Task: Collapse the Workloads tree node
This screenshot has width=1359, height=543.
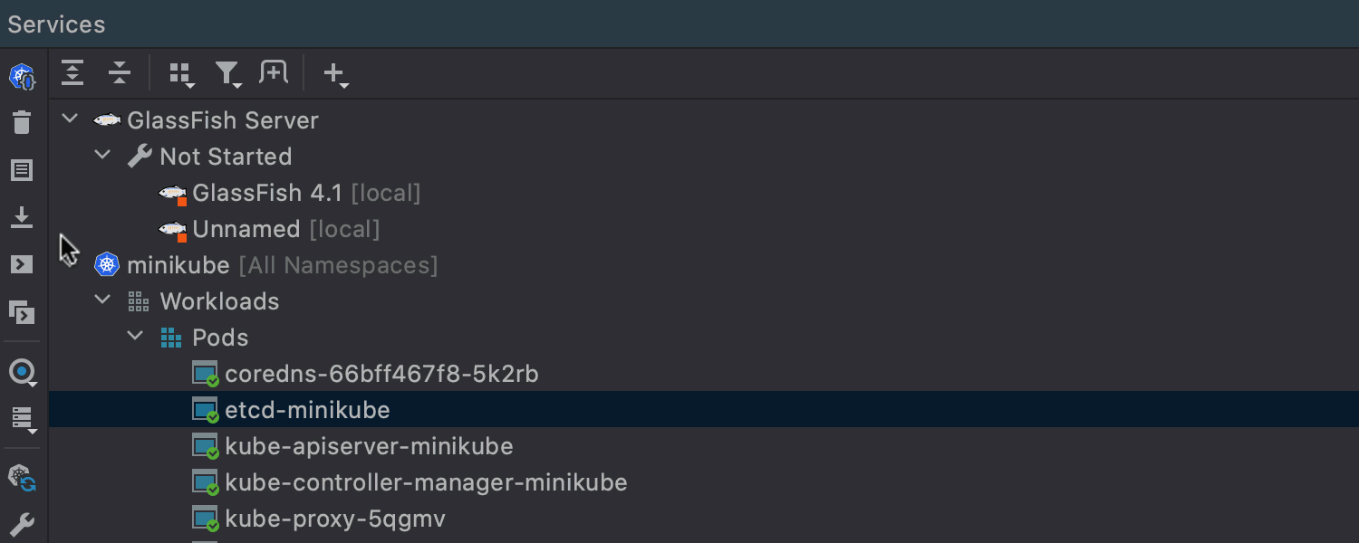Action: tap(102, 300)
